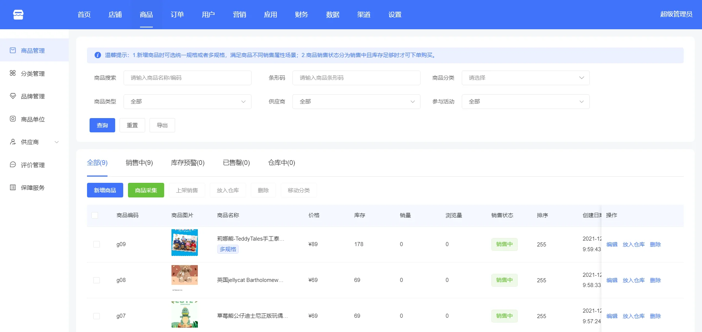702x332 pixels.
Task: Open the 商品分类 dropdown
Action: (x=525, y=78)
